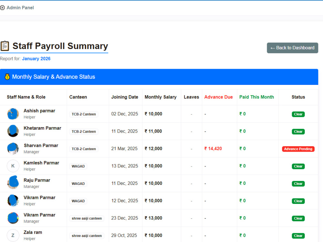Screen dimensions: 323x242
Task: Click the WAGAD tag in Raju Parmar's row
Action: click(78, 184)
